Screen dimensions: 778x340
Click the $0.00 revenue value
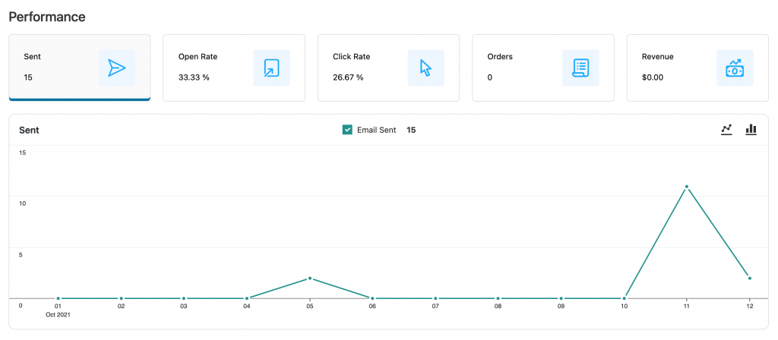pos(653,77)
